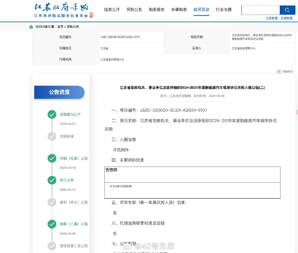Open the 结果（入围）公告 progress step

pos(74,224)
